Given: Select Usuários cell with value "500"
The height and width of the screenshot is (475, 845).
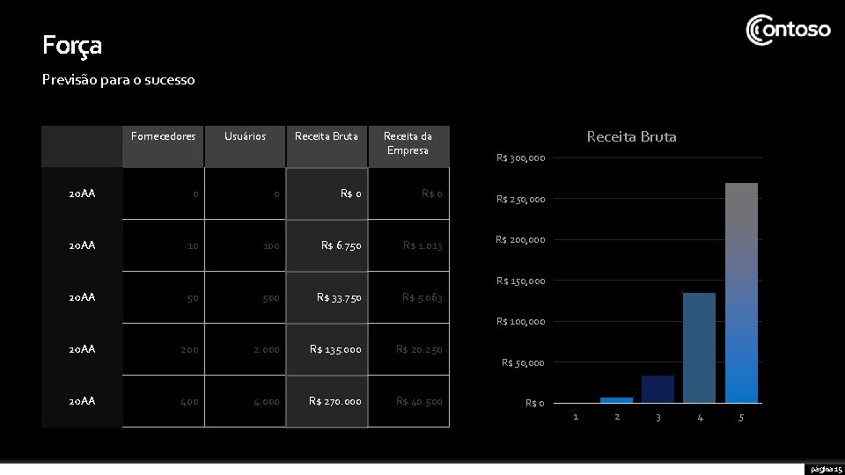Looking at the screenshot, I should point(246,297).
